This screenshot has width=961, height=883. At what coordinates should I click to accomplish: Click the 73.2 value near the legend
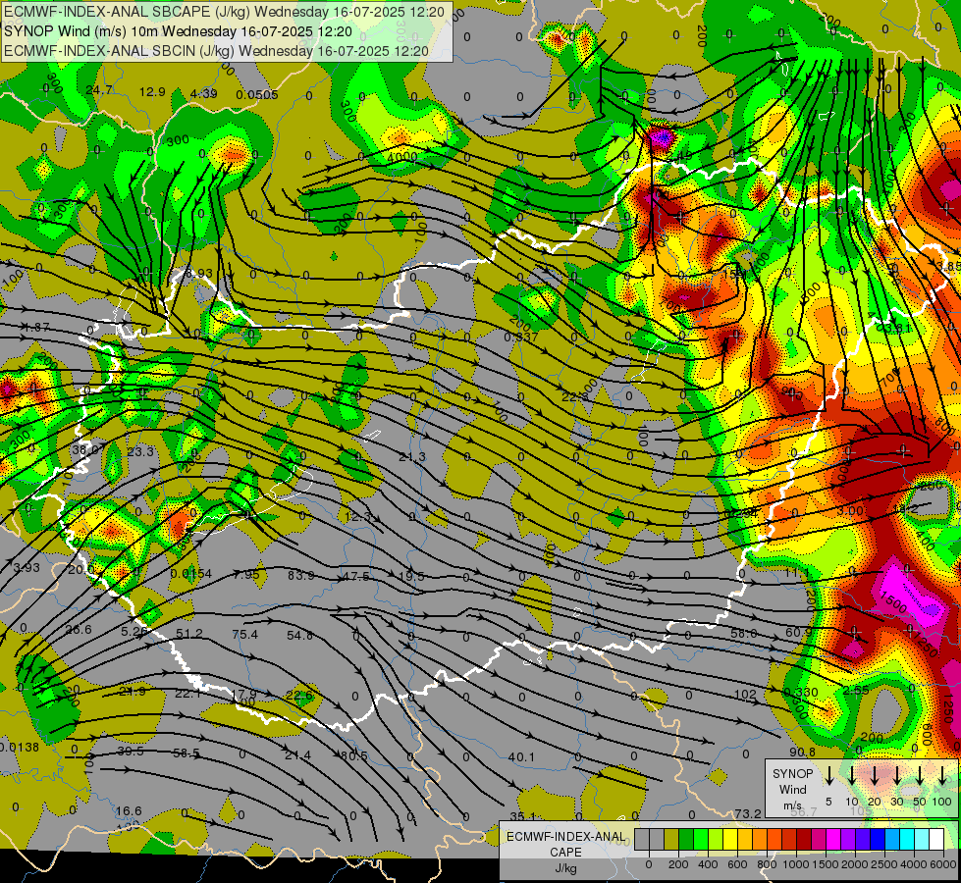pos(748,813)
